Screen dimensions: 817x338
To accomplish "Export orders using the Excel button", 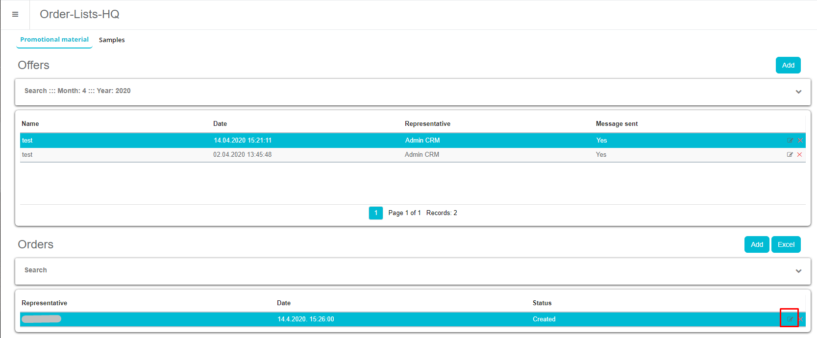I will click(x=786, y=244).
